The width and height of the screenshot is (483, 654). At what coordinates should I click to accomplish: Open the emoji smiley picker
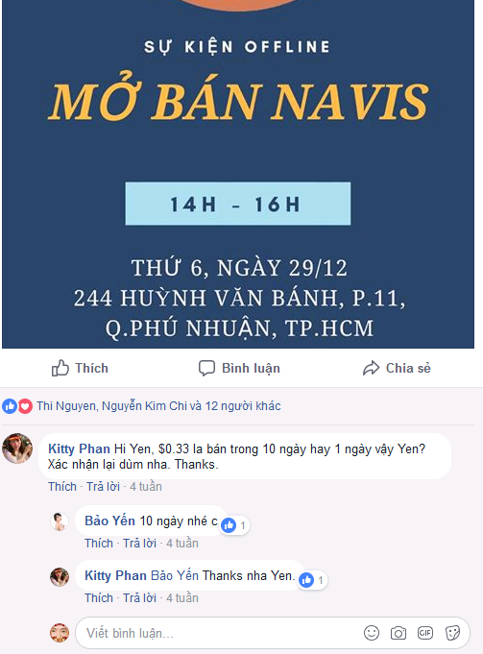click(372, 633)
